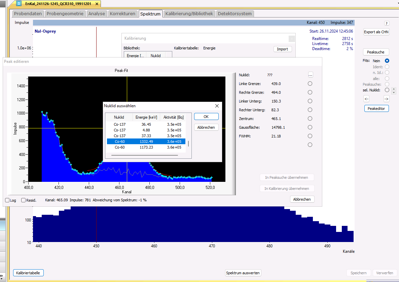Switch to the Probendaten tab
The width and height of the screenshot is (399, 282).
[28, 14]
